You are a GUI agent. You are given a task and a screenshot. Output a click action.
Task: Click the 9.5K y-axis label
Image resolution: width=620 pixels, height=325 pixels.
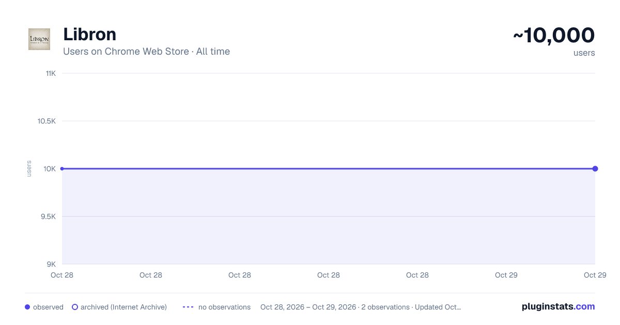click(48, 217)
